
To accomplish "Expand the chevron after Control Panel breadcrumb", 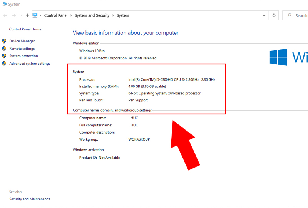I will (71, 15).
